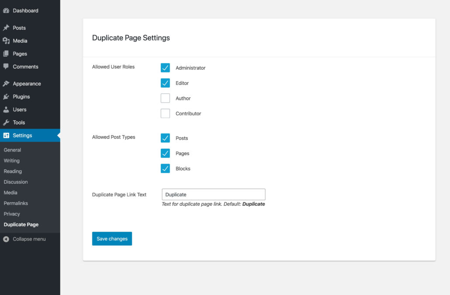The width and height of the screenshot is (450, 295).
Task: Open the Privacy settings entry
Action: tap(12, 214)
